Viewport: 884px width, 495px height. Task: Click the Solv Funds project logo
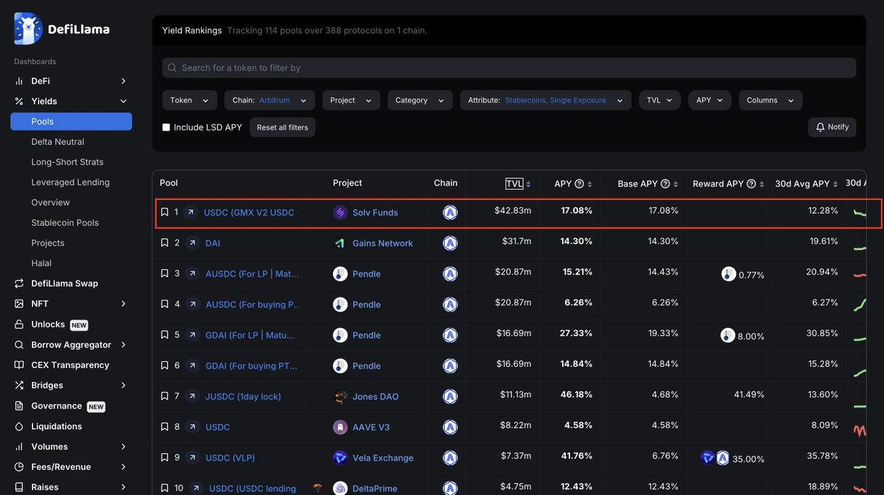(x=340, y=213)
